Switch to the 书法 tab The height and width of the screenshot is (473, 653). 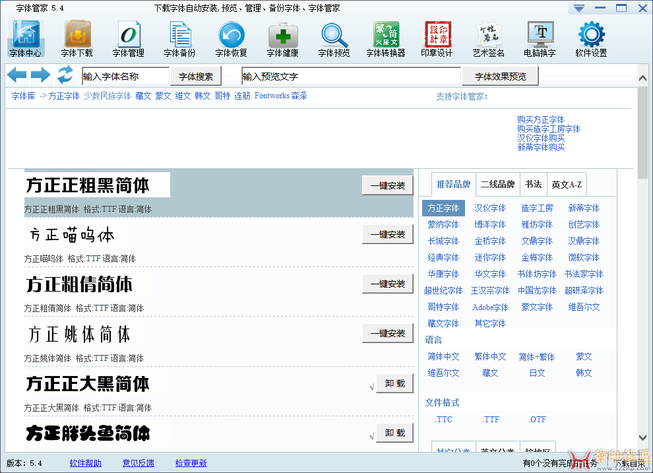click(x=533, y=184)
